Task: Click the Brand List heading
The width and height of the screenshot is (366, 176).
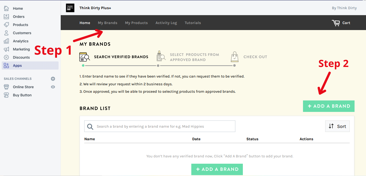Action: [x=95, y=108]
